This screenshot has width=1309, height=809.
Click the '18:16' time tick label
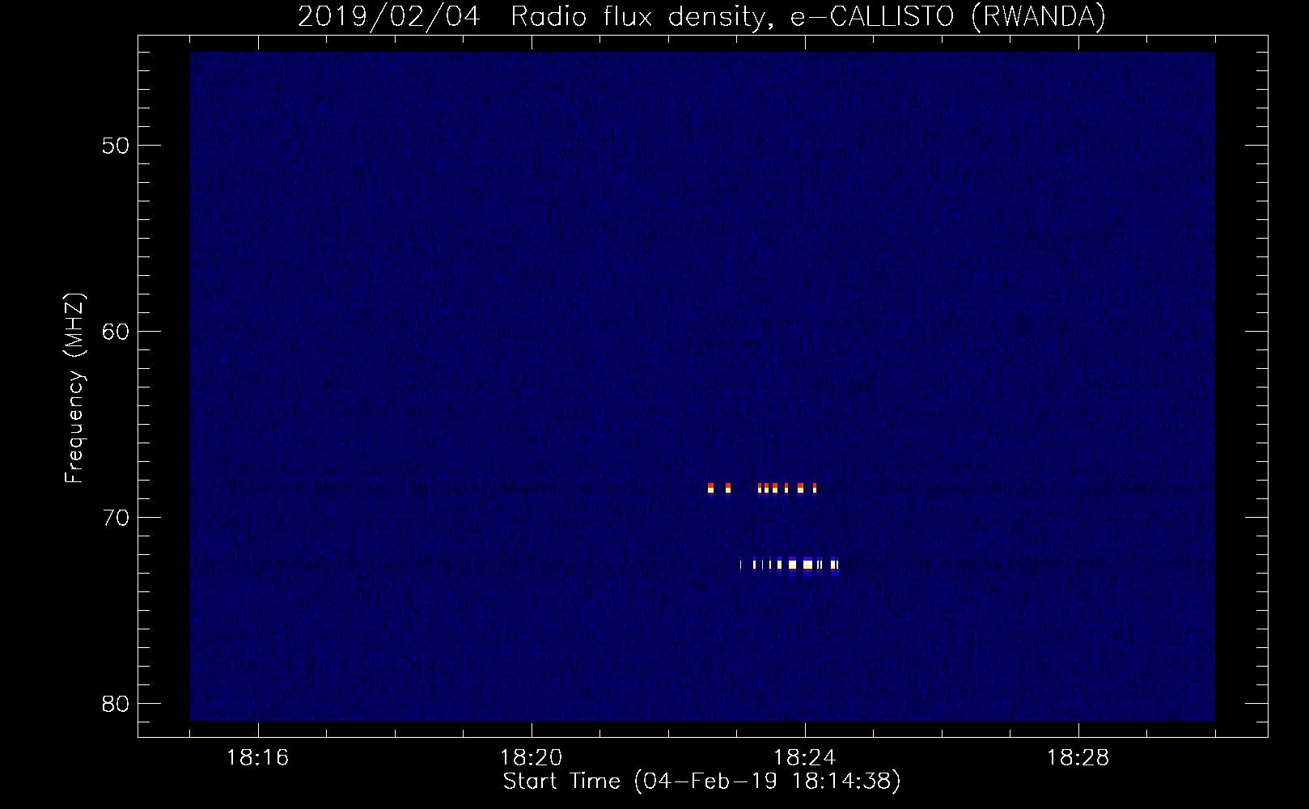[x=257, y=758]
